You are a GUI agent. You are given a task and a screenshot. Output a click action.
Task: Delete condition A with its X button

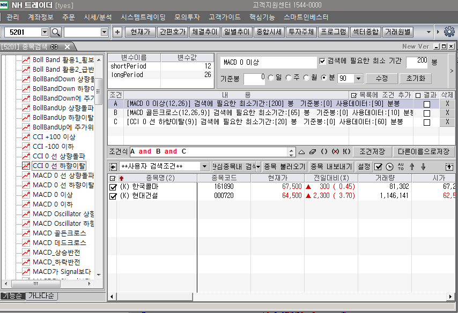(x=447, y=104)
